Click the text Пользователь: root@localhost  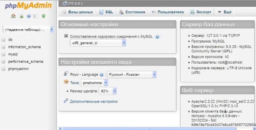pos(217,62)
